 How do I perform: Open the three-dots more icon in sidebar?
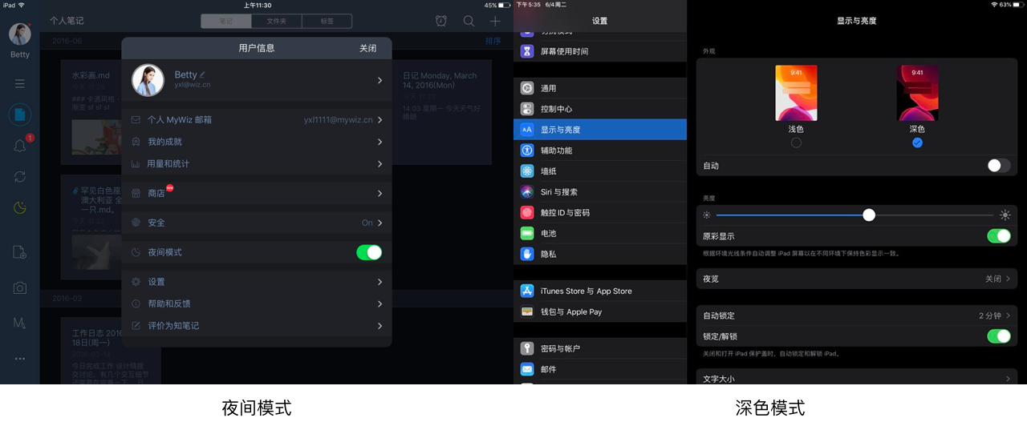20,359
